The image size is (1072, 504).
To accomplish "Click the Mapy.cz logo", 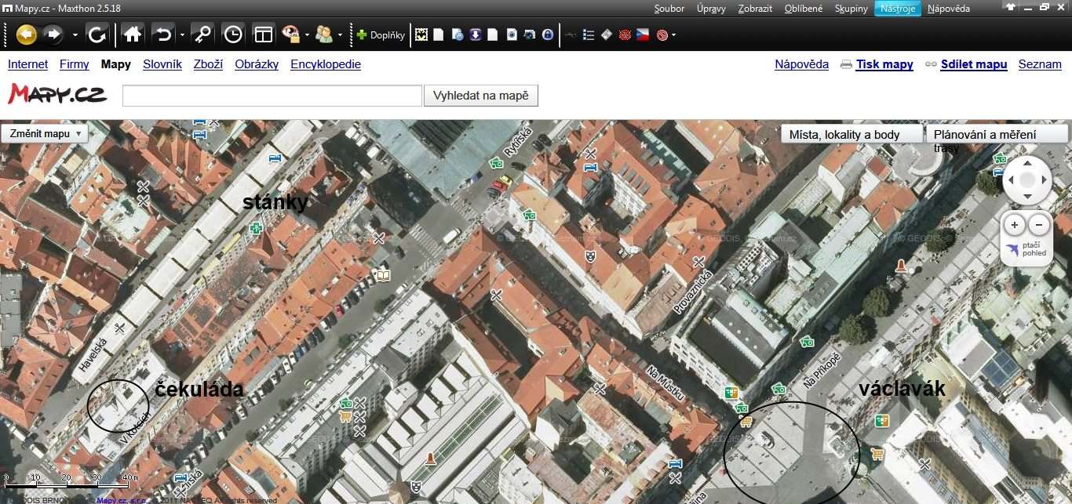I will pos(57,94).
